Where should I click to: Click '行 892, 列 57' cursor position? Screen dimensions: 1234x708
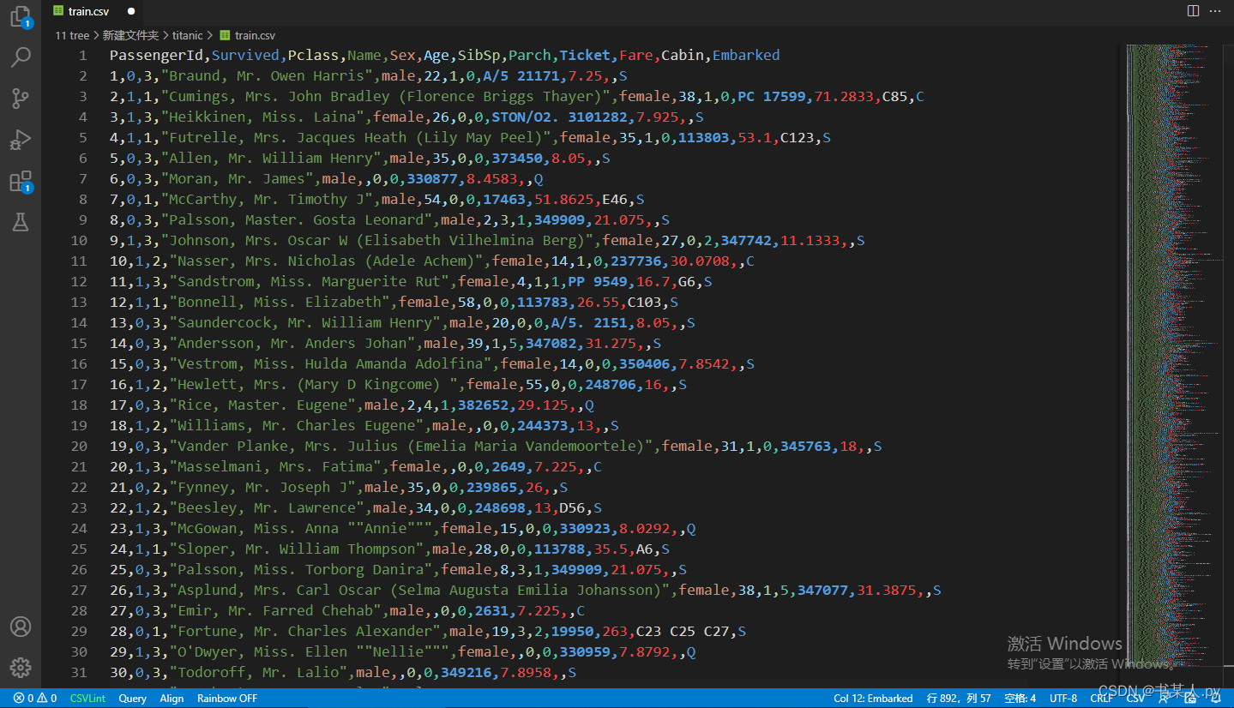click(959, 699)
